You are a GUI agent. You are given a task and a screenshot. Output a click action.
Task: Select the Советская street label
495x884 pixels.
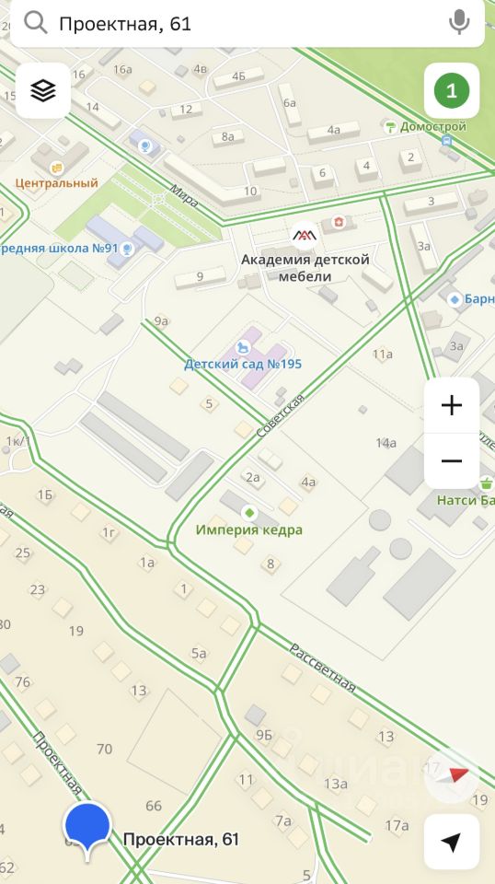point(280,415)
